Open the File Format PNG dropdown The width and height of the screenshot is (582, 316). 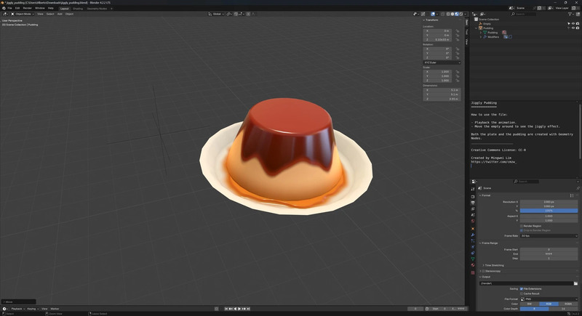click(549, 299)
